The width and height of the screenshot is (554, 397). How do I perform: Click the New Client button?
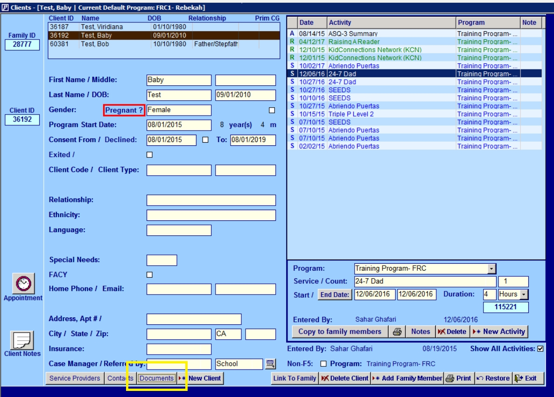[200, 378]
